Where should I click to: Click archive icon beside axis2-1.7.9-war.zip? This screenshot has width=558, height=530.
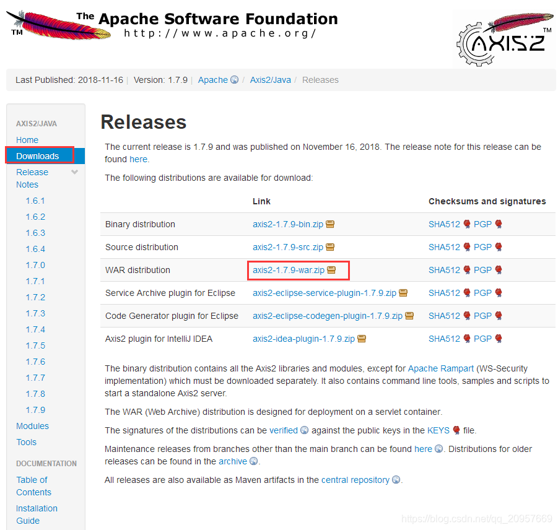tap(331, 271)
